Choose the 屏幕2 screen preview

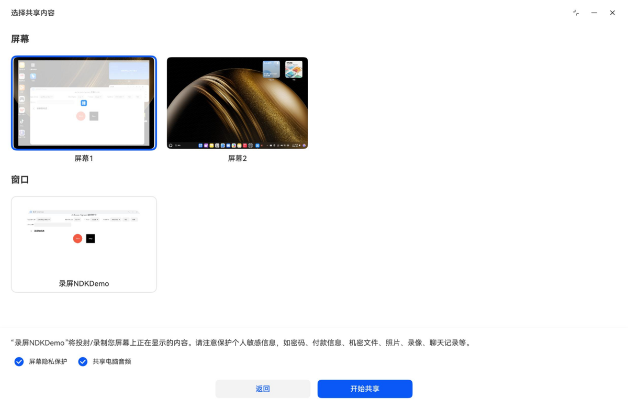237,103
